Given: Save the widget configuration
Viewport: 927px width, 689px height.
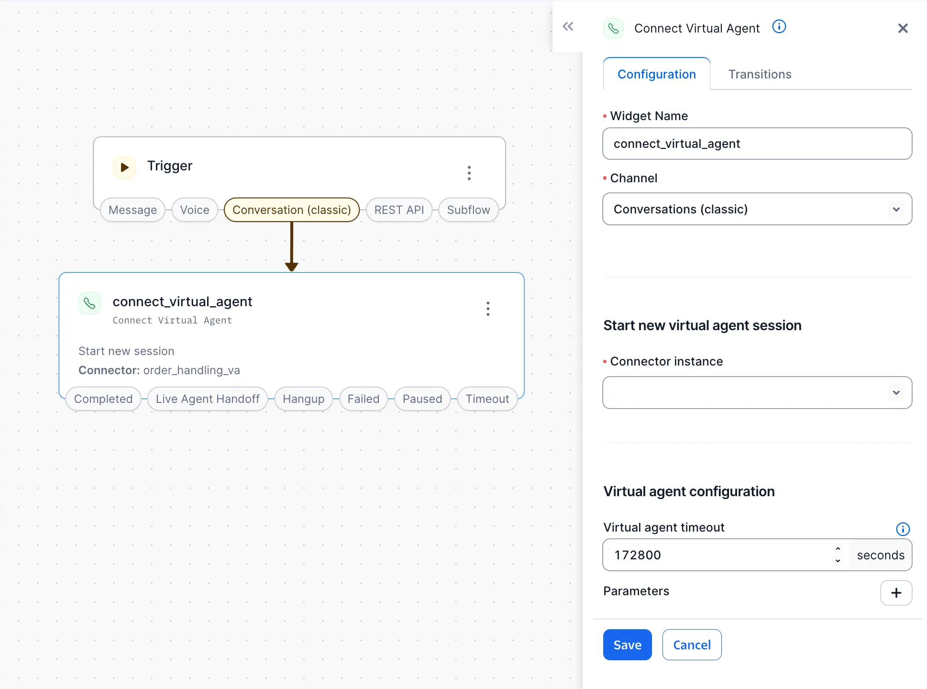Looking at the screenshot, I should (x=627, y=645).
